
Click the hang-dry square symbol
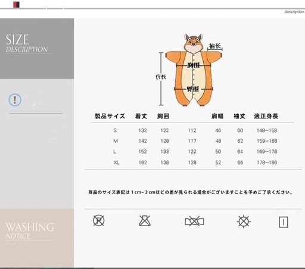coord(284,222)
